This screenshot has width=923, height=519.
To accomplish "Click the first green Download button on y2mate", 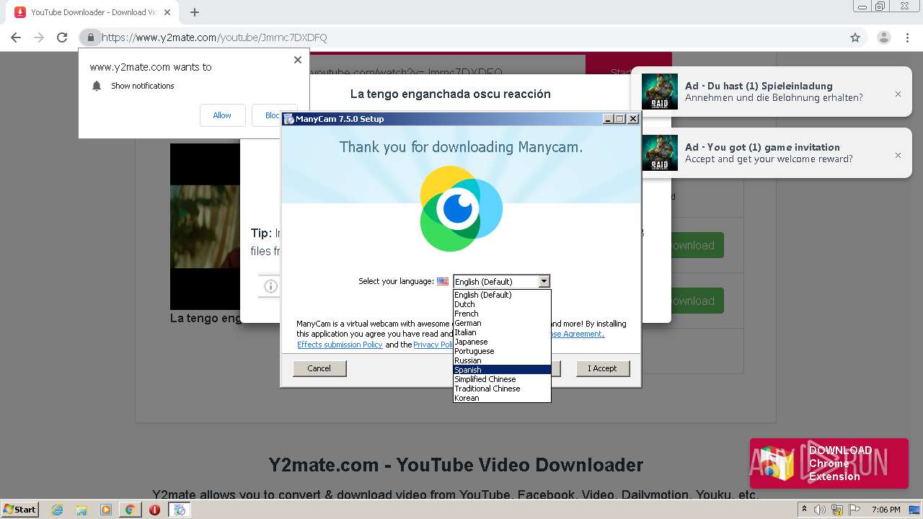I will pos(696,245).
